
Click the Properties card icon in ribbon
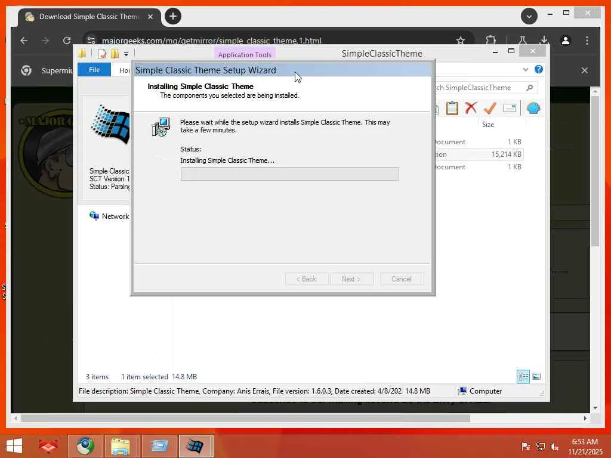[510, 108]
